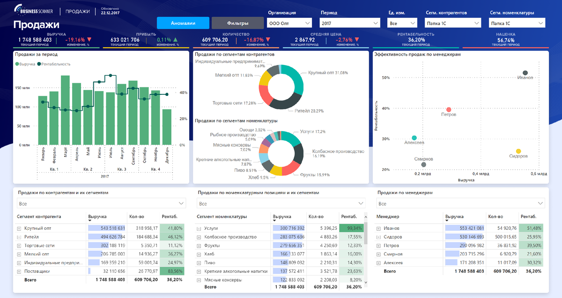Click the sort arrow under Выручка in the contractors table
Image resolution: width=562 pixels, height=298 pixels.
pyautogui.click(x=90, y=220)
